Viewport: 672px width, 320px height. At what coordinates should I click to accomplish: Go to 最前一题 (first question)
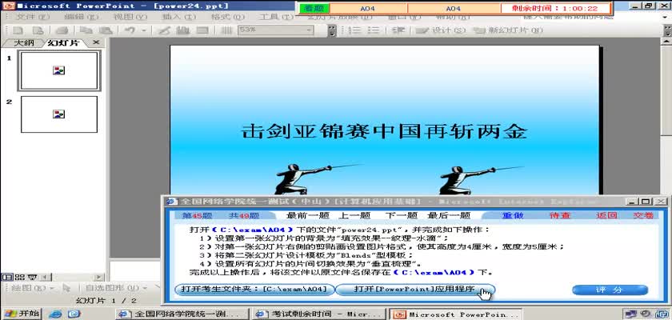(307, 215)
